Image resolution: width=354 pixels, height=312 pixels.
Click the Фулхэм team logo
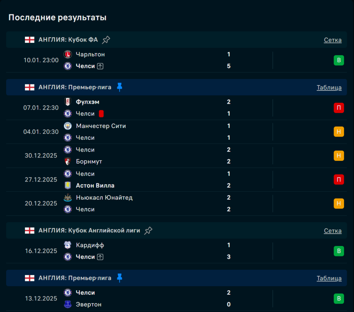[x=68, y=102]
